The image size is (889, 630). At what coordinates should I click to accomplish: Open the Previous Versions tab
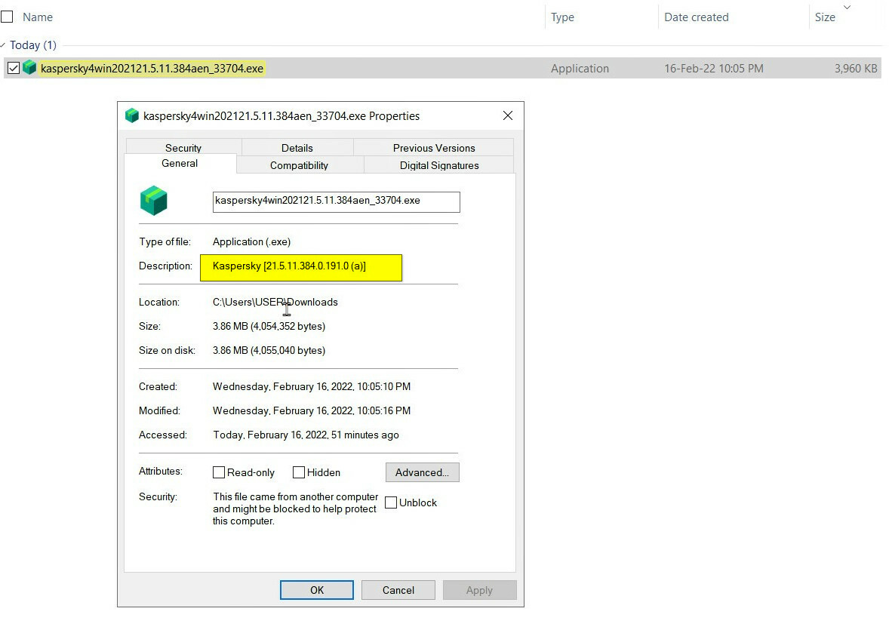(434, 147)
